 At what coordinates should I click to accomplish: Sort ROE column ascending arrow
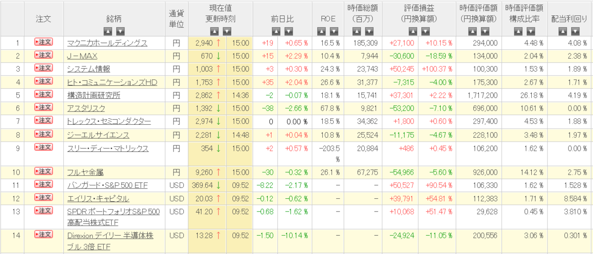coord(322,32)
